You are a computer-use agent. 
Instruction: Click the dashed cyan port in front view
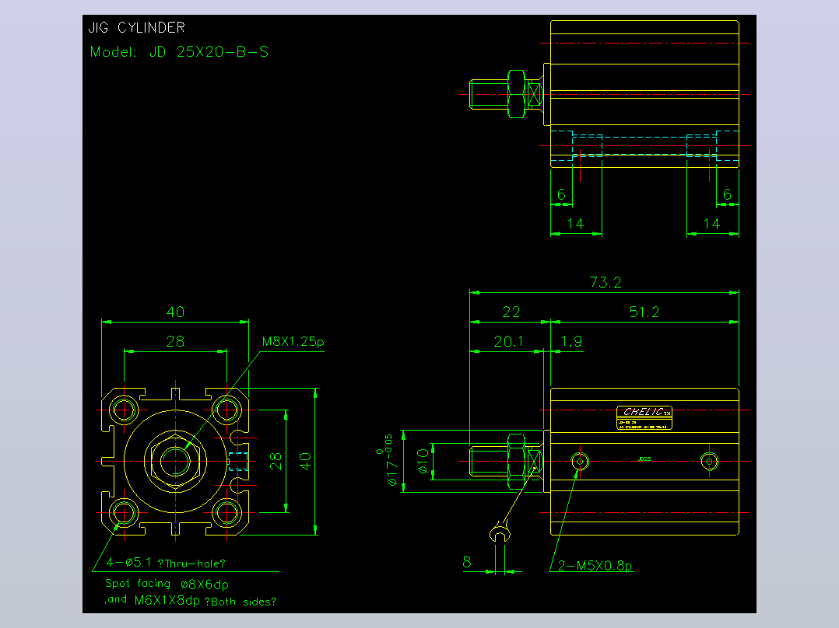pyautogui.click(x=238, y=461)
